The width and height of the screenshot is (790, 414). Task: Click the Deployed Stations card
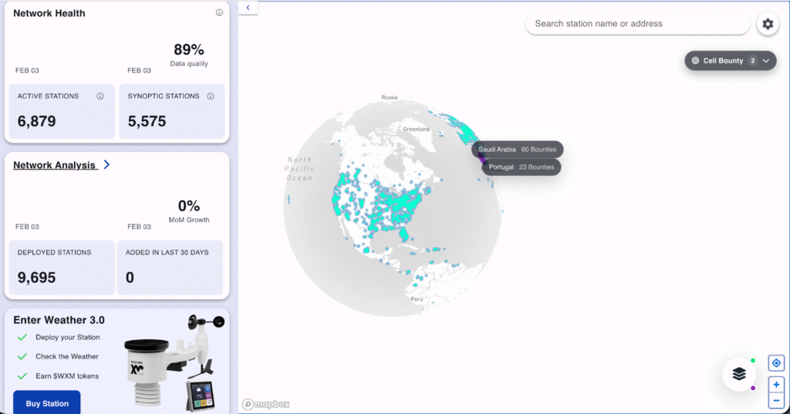click(60, 267)
